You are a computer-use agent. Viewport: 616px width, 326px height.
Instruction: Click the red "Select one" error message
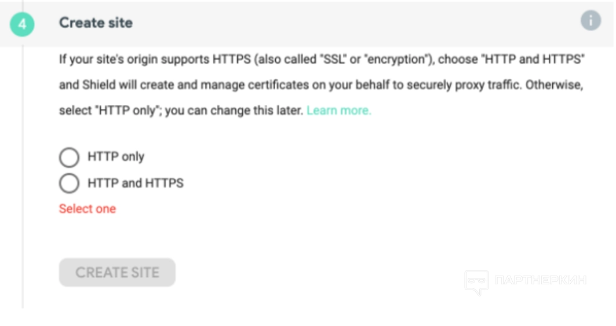[x=88, y=209]
